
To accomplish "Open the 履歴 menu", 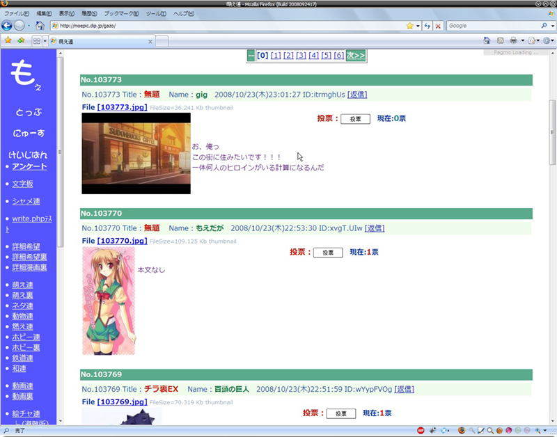I will [89, 13].
